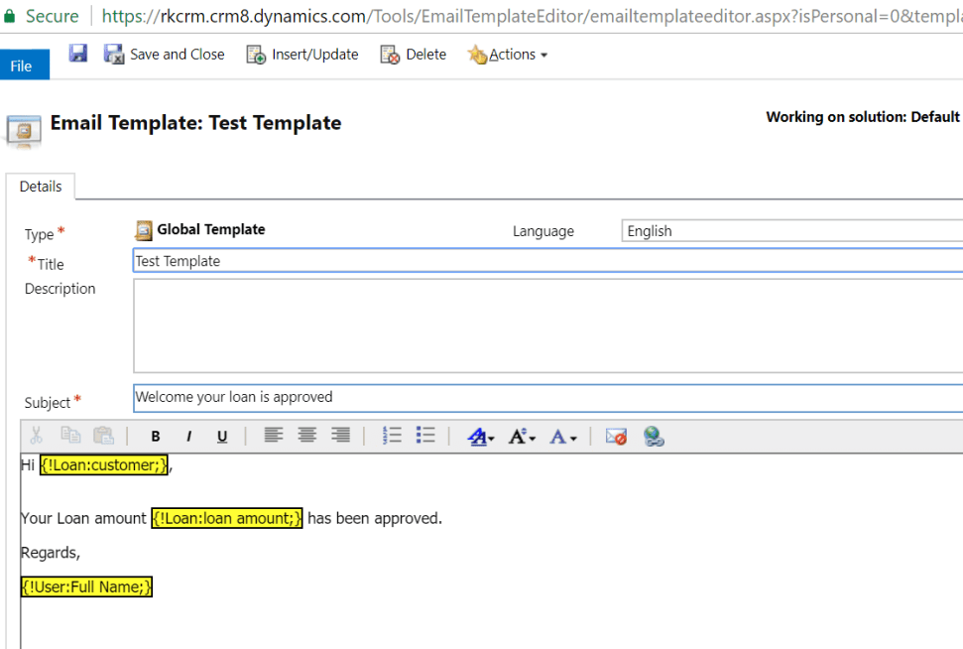This screenshot has height=649, width=963.
Task: Click Save and Close button
Action: (165, 55)
